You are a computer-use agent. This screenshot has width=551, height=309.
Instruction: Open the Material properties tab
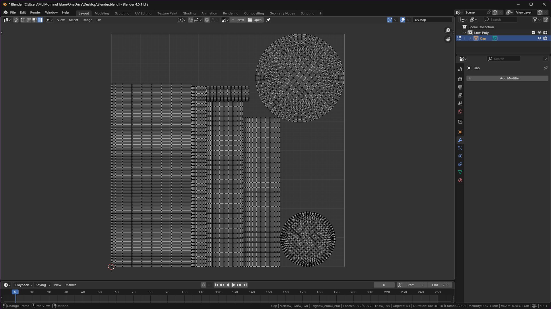[460, 180]
